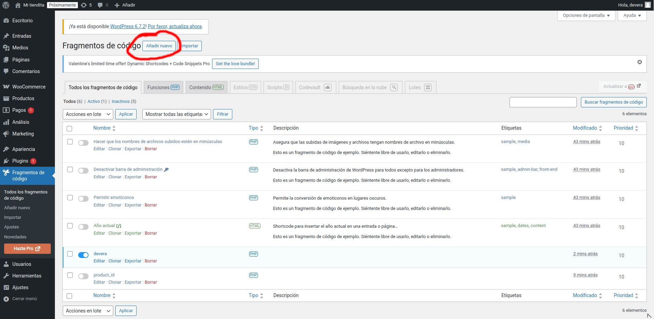Open the Estilos CSS tab
Image resolution: width=654 pixels, height=319 pixels.
point(245,87)
